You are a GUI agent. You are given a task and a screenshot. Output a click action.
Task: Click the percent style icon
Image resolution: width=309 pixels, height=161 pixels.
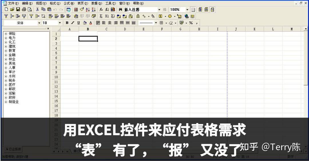tap(191, 23)
